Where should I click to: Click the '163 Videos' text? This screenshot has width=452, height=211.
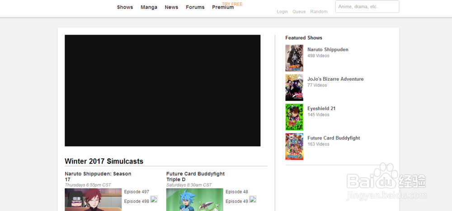coord(318,144)
